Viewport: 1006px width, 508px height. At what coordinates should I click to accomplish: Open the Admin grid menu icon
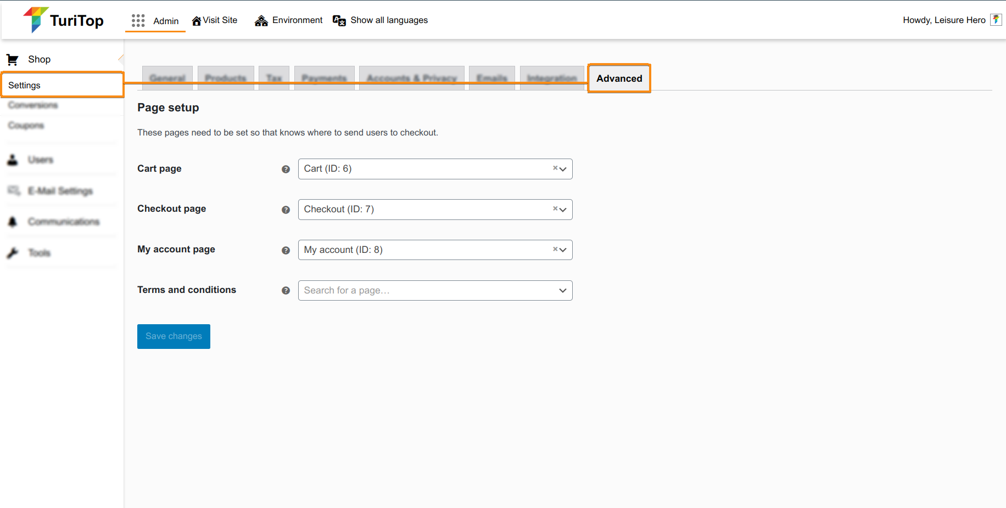point(138,21)
